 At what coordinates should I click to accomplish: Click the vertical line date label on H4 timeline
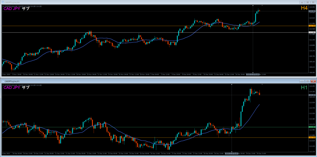click(x=253, y=74)
